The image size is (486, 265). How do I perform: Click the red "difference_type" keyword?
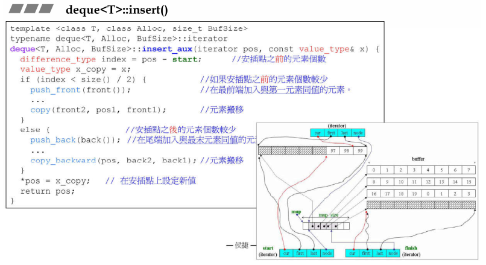58,59
